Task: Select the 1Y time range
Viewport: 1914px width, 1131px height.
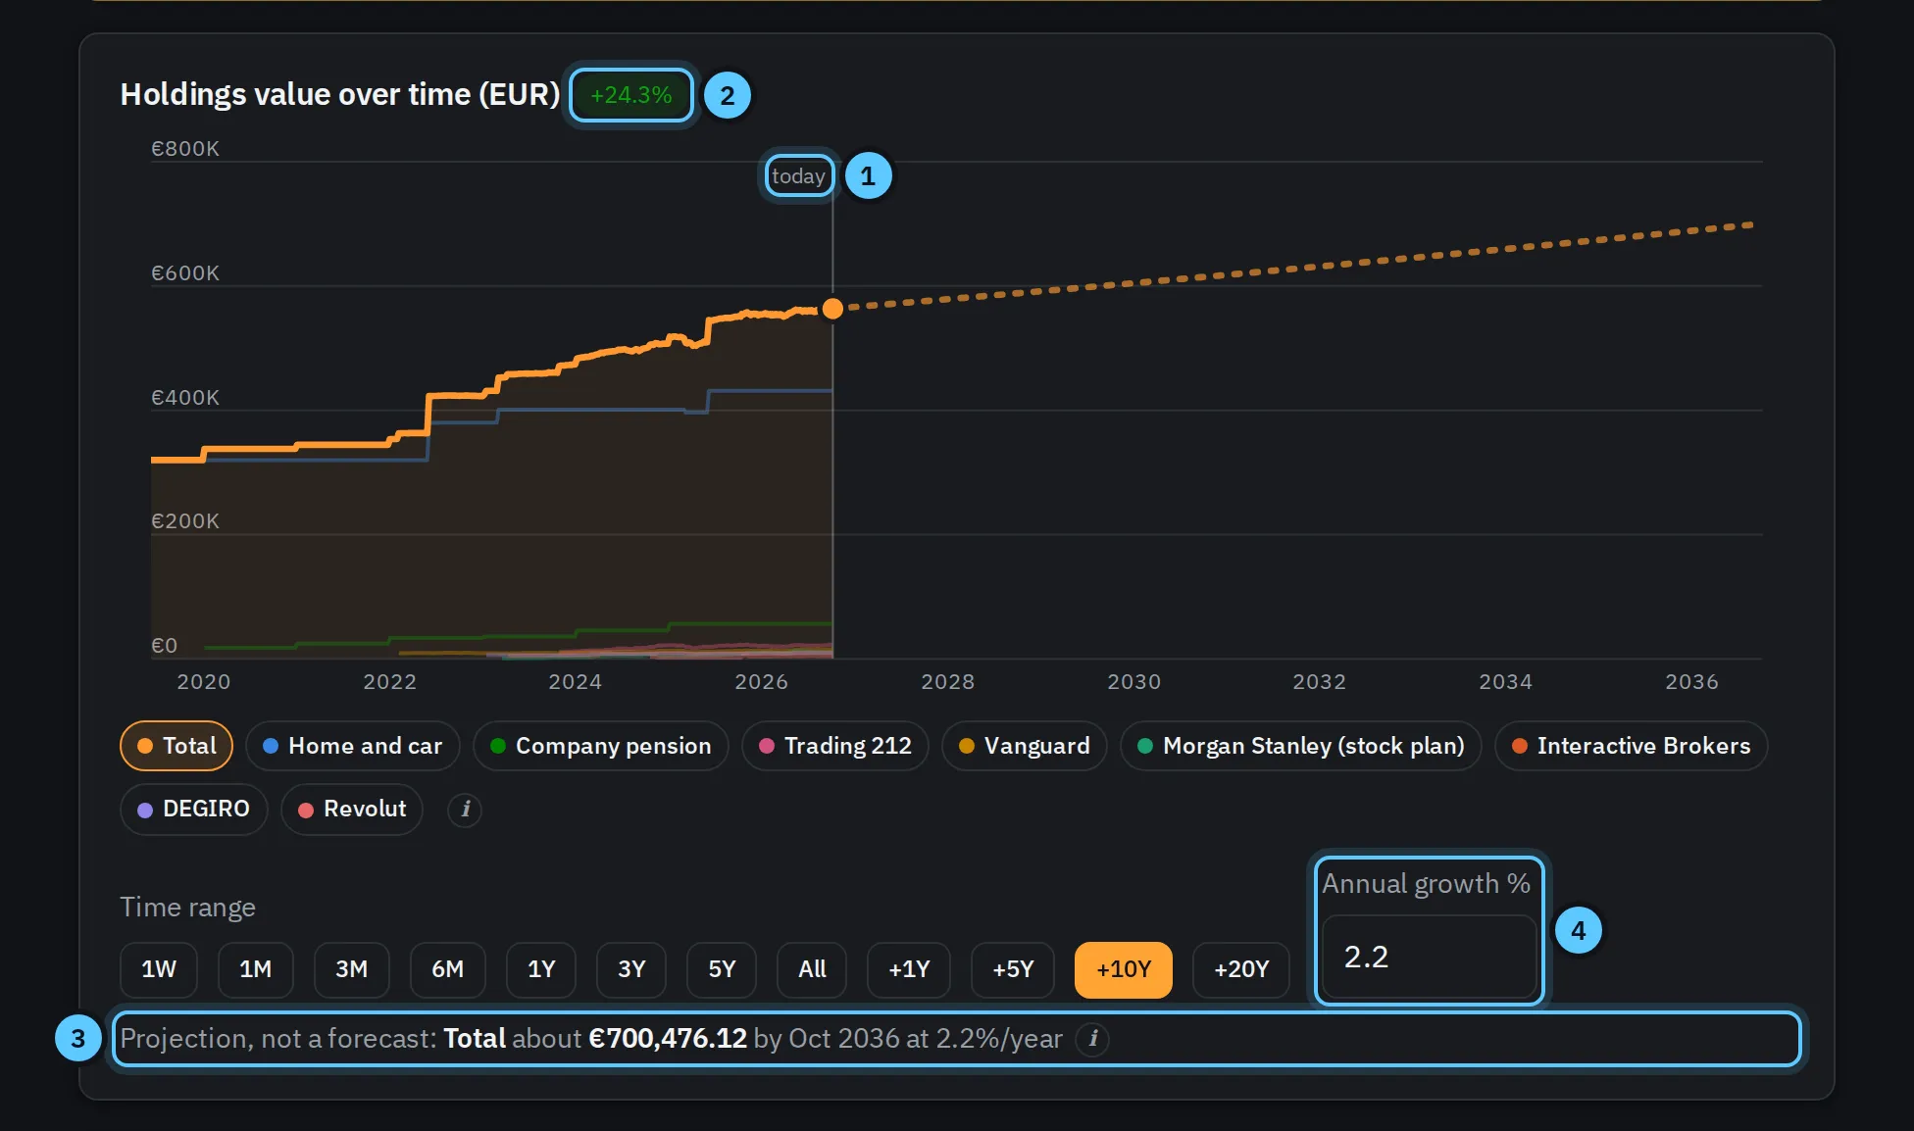Action: [541, 970]
